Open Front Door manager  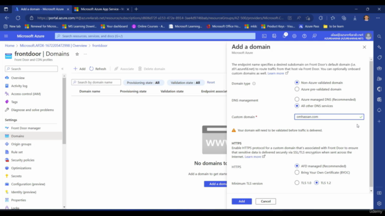tap(26, 128)
